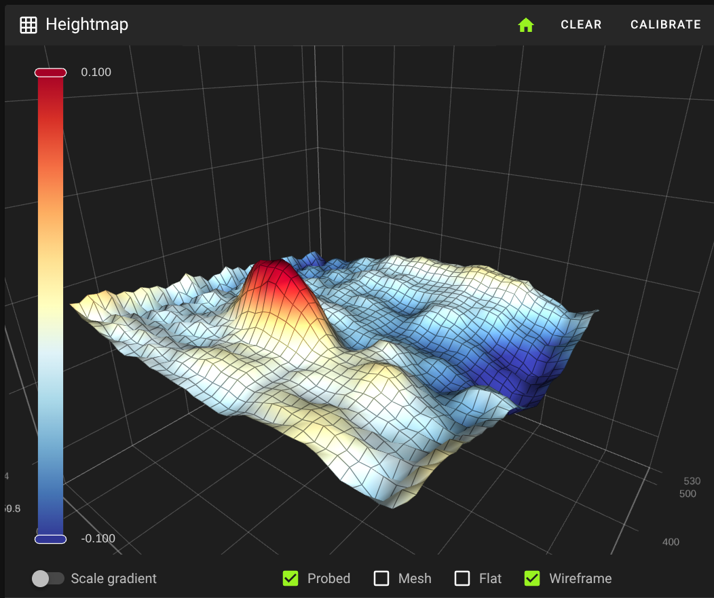This screenshot has height=598, width=714.
Task: Click the 500 axis label
Action: 688,493
